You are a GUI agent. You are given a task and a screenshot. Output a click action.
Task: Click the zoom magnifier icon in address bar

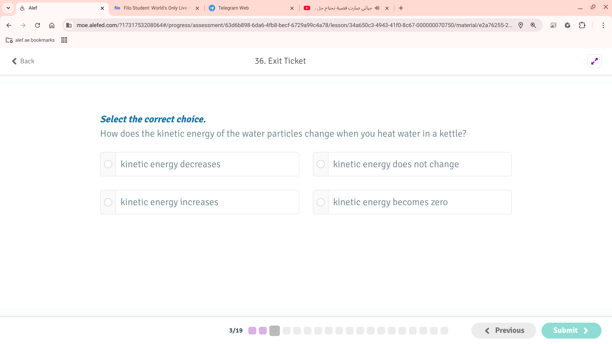click(533, 25)
